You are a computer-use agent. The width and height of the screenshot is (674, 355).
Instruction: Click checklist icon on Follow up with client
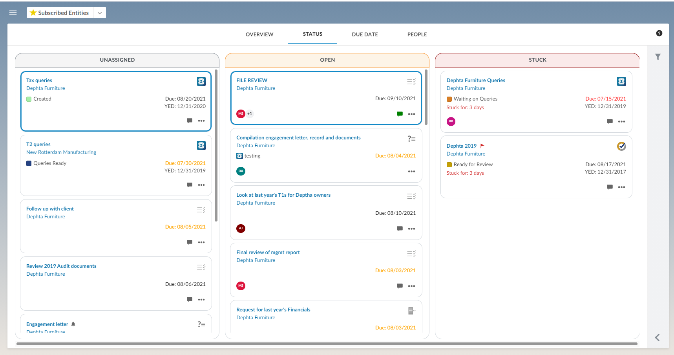tap(201, 210)
